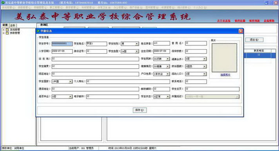Switch to the 业务 tab
Viewport: 279px width, 151px height.
[x=13, y=25]
